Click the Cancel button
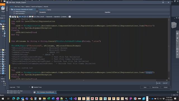The width and height of the screenshot is (179, 101). pyautogui.click(x=166, y=87)
